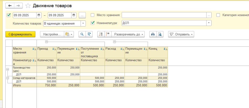Click the printer Print icon

153,34
